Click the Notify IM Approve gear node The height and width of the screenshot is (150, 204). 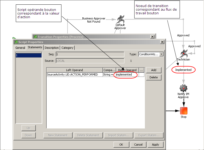tap(184, 88)
